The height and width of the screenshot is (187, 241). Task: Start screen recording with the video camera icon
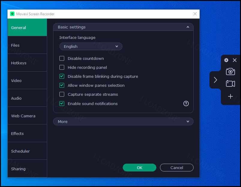(x=230, y=83)
